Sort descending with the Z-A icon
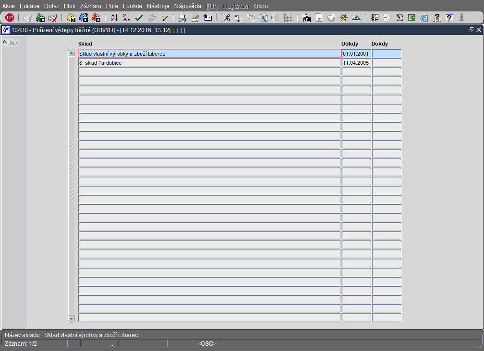This screenshot has height=351, width=484. pyautogui.click(x=127, y=18)
